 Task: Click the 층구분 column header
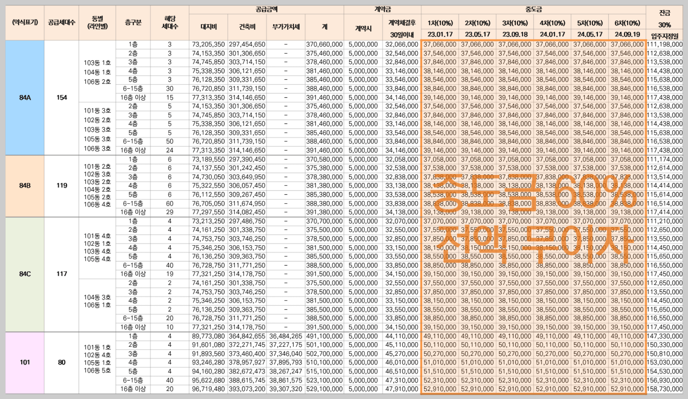pos(133,22)
